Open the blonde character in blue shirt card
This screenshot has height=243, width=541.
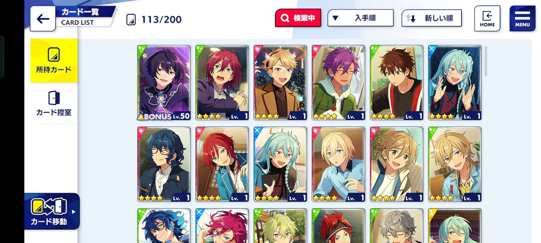click(338, 164)
